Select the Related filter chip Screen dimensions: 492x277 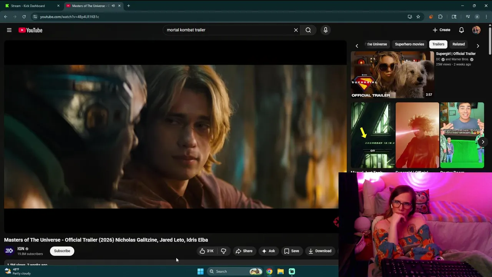coord(459,44)
